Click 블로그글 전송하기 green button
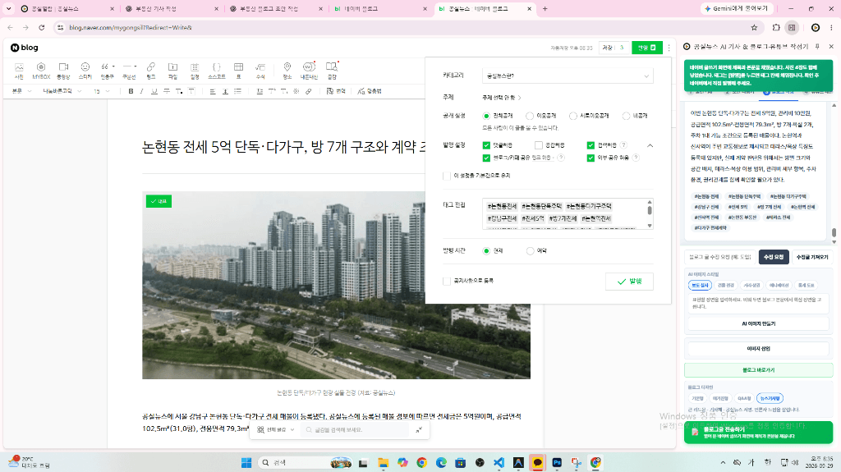 pyautogui.click(x=758, y=433)
